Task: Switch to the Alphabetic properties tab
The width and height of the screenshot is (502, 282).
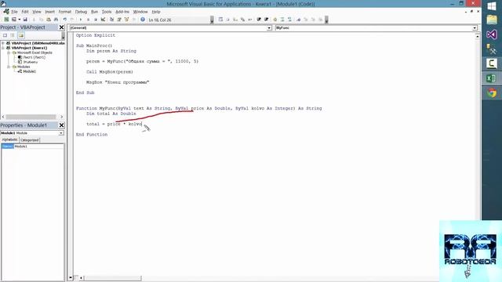Action: point(10,139)
